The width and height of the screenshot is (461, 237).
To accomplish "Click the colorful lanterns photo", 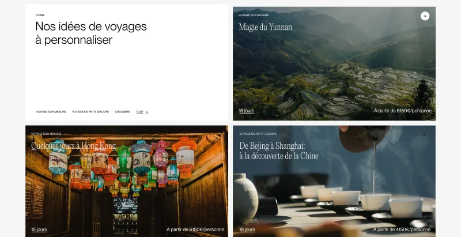I will click(127, 185).
